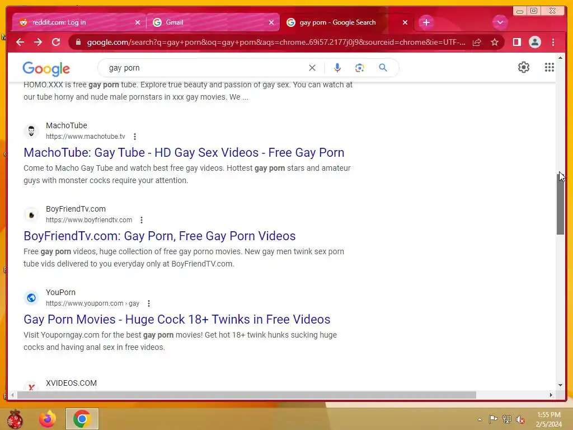The height and width of the screenshot is (430, 573).
Task: Click the machotube.tv URL text
Action: 86,137
